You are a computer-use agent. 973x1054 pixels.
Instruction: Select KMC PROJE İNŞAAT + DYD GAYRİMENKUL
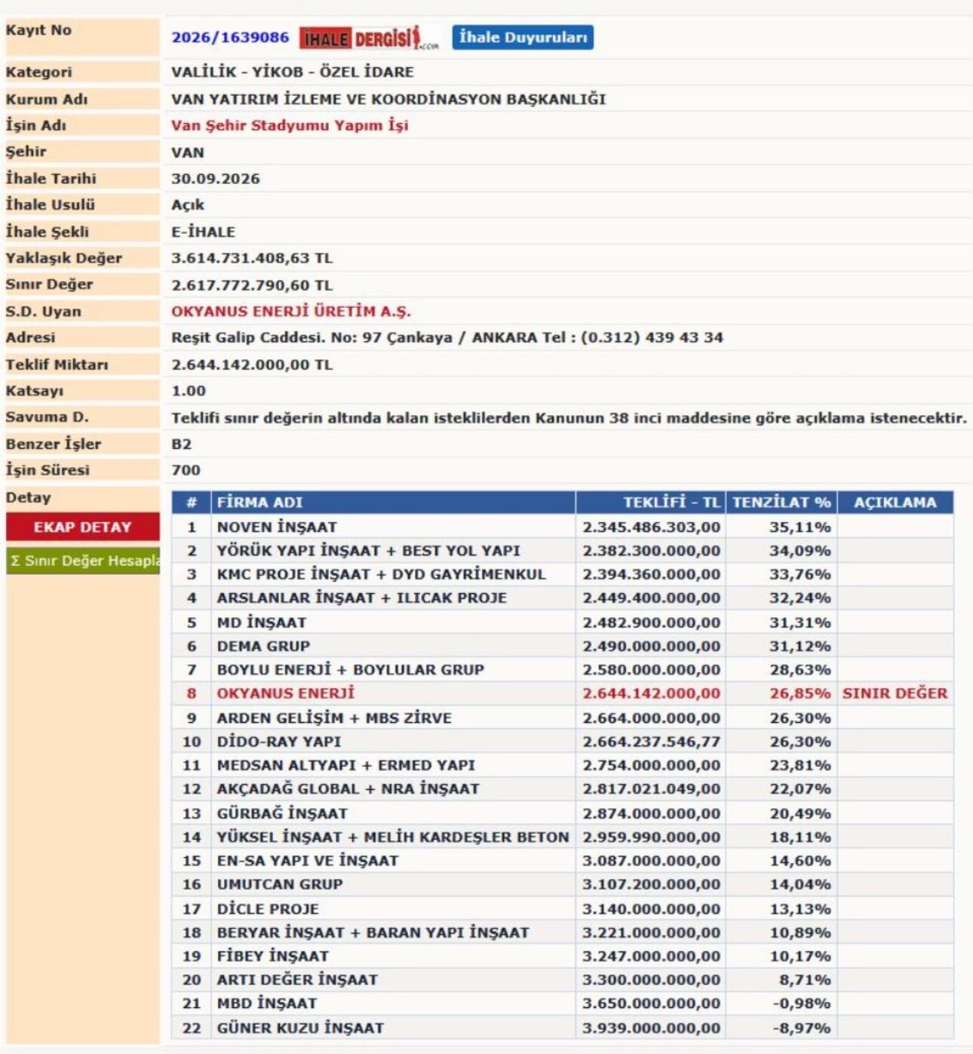pos(381,574)
